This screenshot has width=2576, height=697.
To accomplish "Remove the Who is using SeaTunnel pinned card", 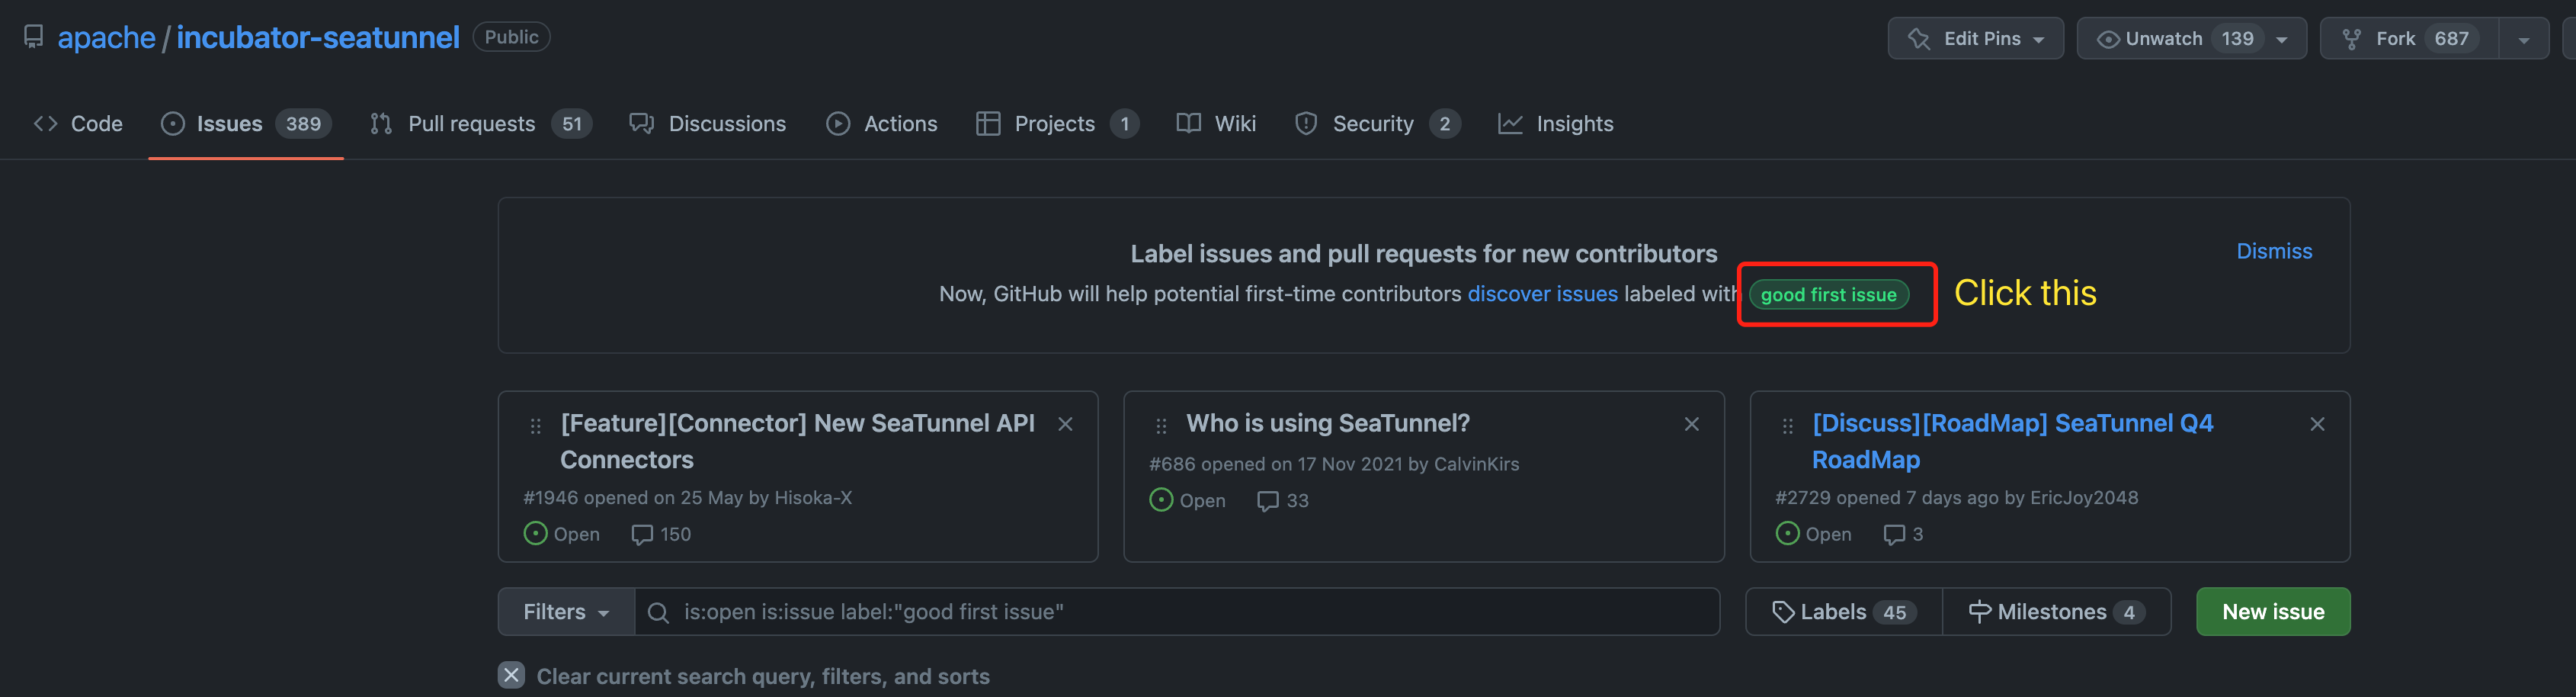I will click(x=1691, y=423).
